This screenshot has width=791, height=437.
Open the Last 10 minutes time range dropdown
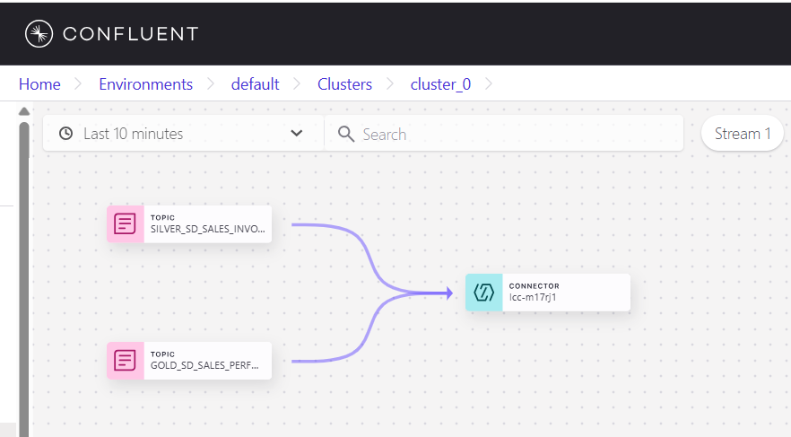pos(133,134)
